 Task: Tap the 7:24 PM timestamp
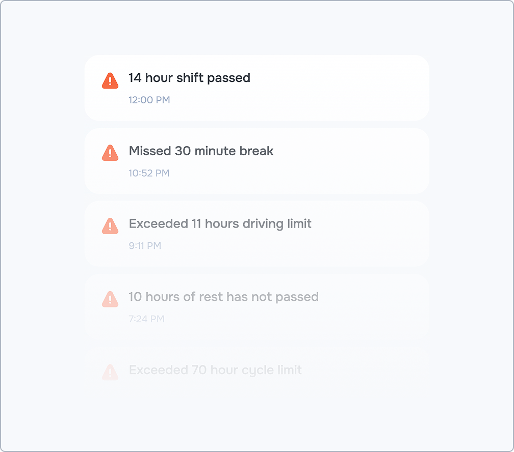(x=146, y=319)
